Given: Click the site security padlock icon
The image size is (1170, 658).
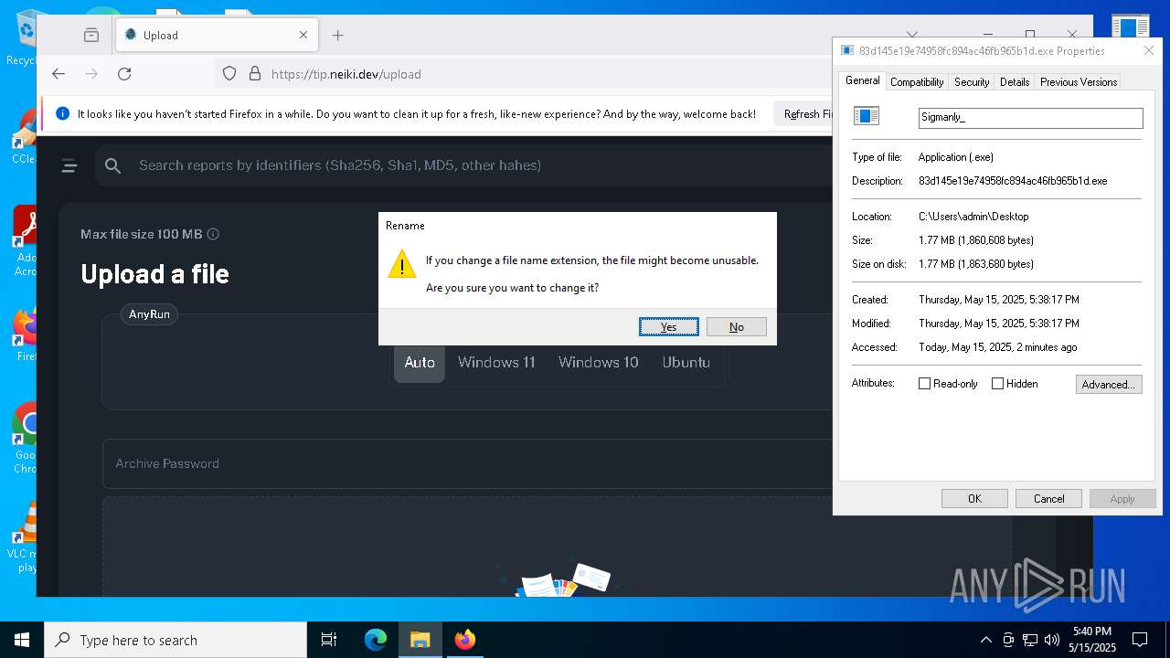Looking at the screenshot, I should click(x=255, y=74).
